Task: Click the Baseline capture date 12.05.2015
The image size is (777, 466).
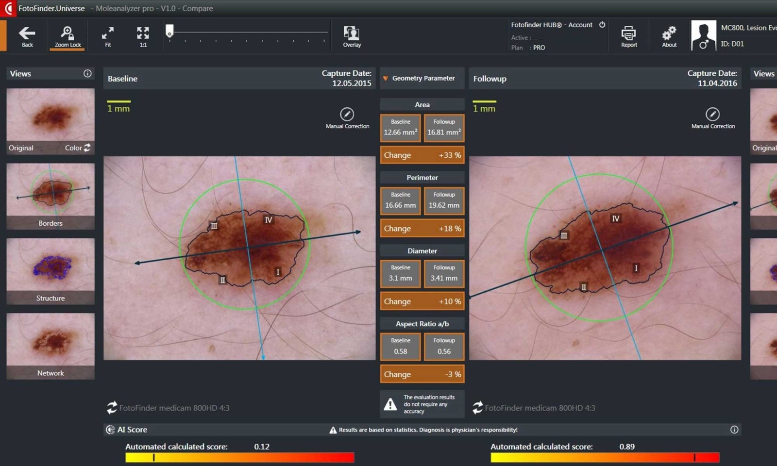Action: [352, 83]
